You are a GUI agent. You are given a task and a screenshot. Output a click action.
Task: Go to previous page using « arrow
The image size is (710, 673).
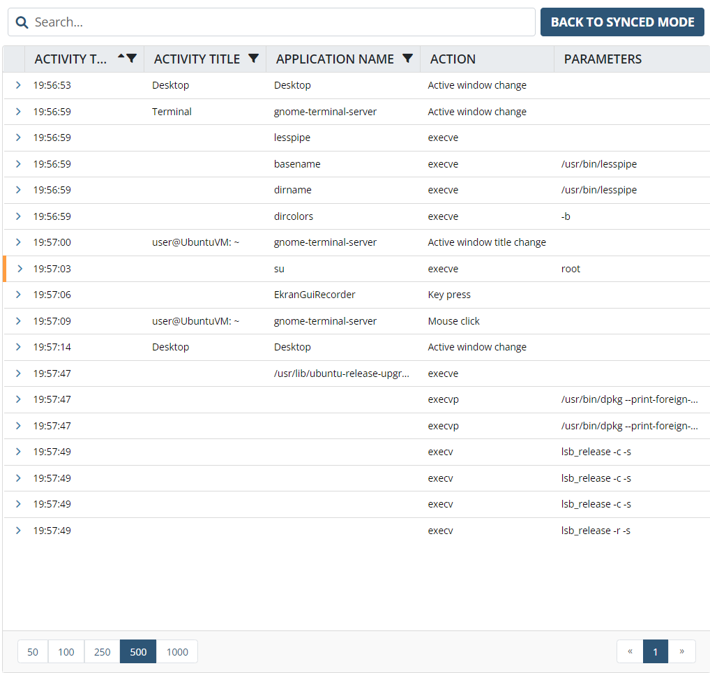pos(630,651)
